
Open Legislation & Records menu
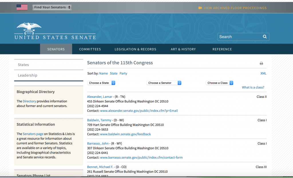[135, 49]
